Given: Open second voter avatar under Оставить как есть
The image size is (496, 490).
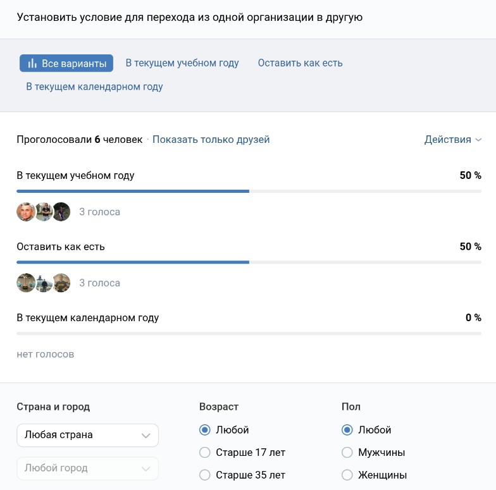Looking at the screenshot, I should [44, 283].
